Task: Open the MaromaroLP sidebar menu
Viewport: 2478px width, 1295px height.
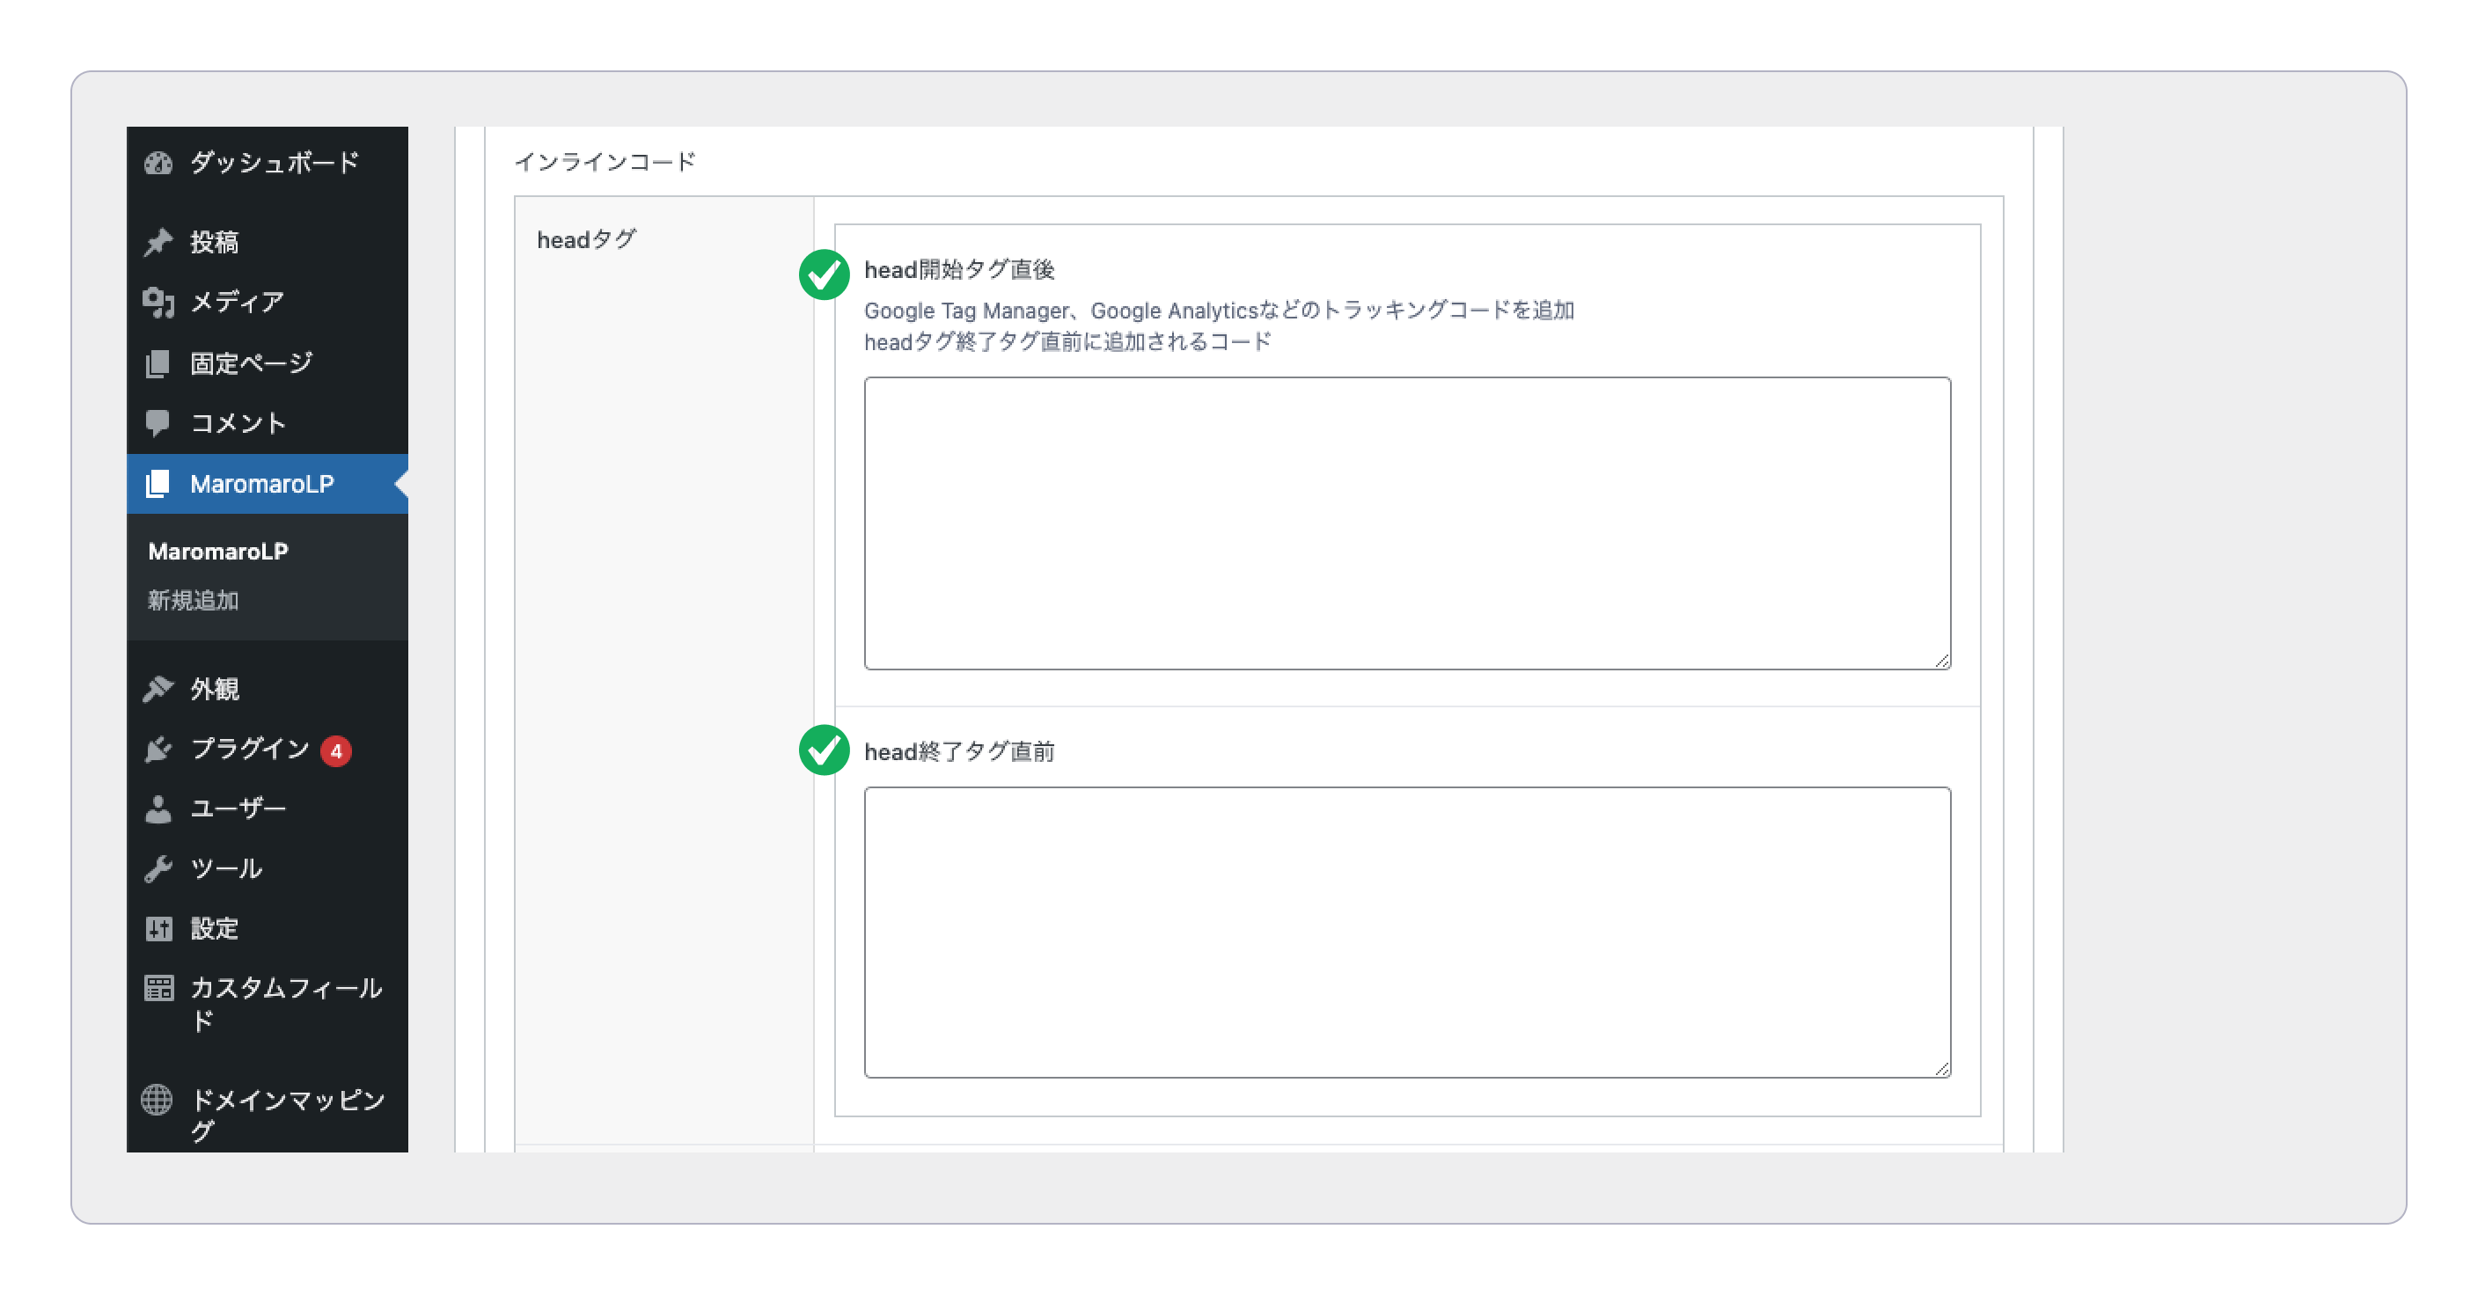Action: point(261,484)
